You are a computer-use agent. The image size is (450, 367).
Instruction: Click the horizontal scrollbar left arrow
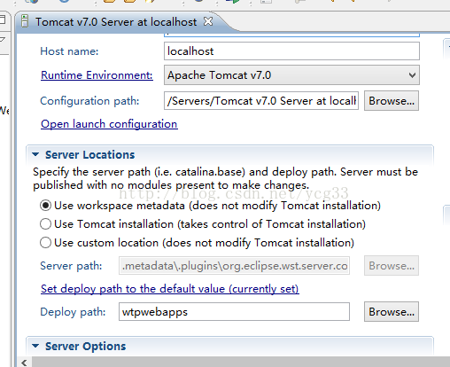pos(25,363)
